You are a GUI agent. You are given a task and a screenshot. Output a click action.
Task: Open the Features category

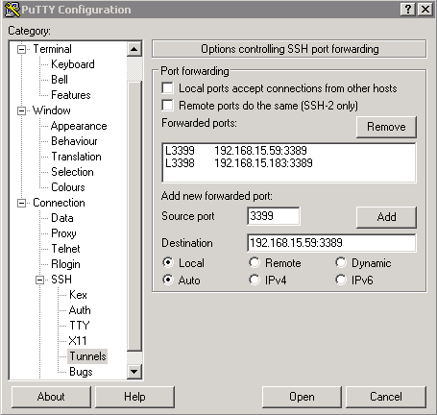71,95
